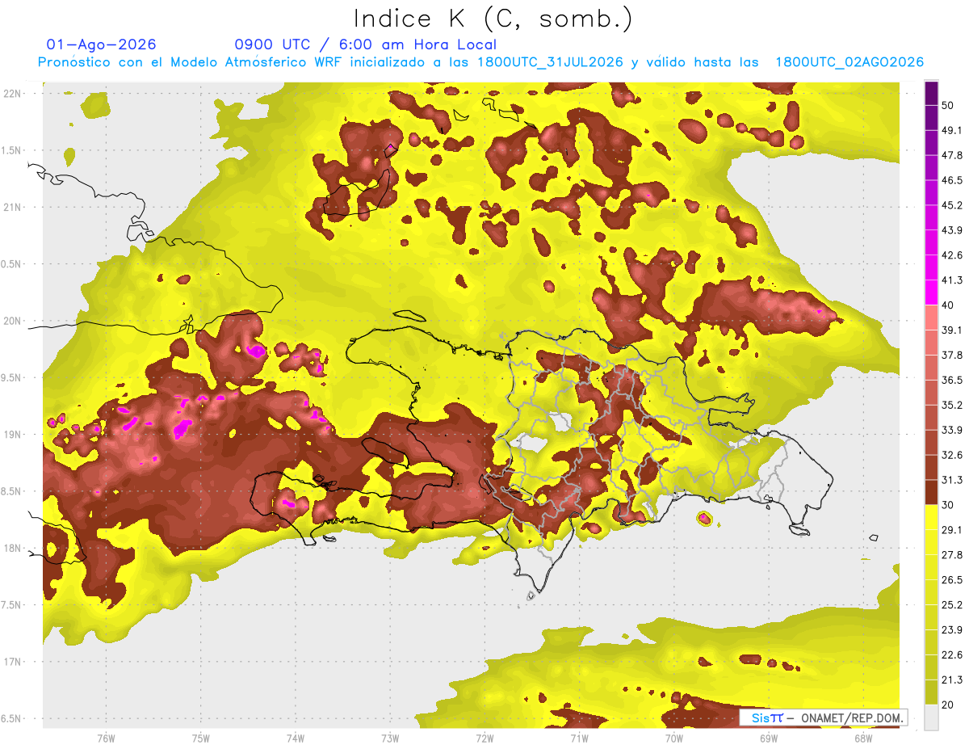The image size is (969, 749).
Task: Click the longitude label "73W"
Action: [390, 738]
